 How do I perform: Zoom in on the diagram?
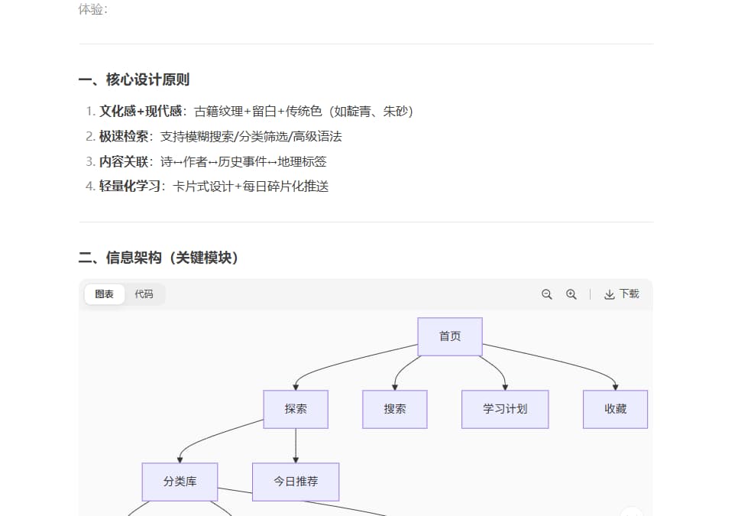[571, 294]
